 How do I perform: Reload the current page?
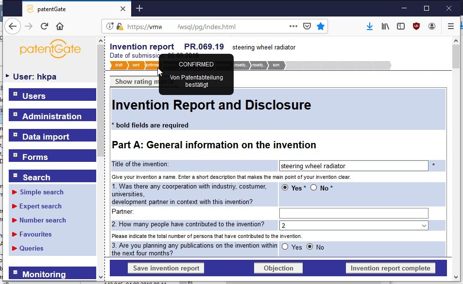click(x=44, y=26)
